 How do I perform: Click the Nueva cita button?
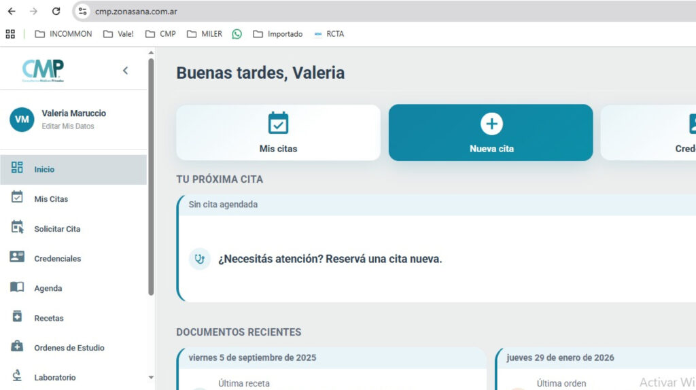click(x=491, y=132)
